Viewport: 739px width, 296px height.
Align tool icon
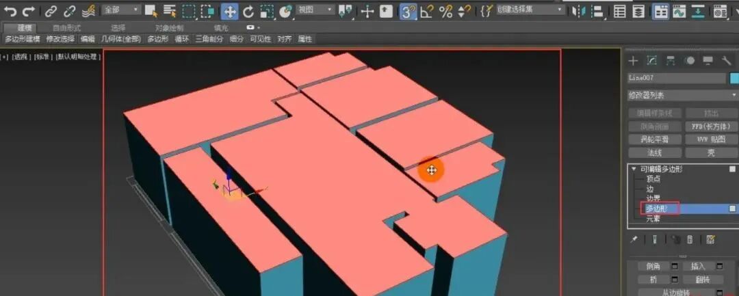[598, 12]
